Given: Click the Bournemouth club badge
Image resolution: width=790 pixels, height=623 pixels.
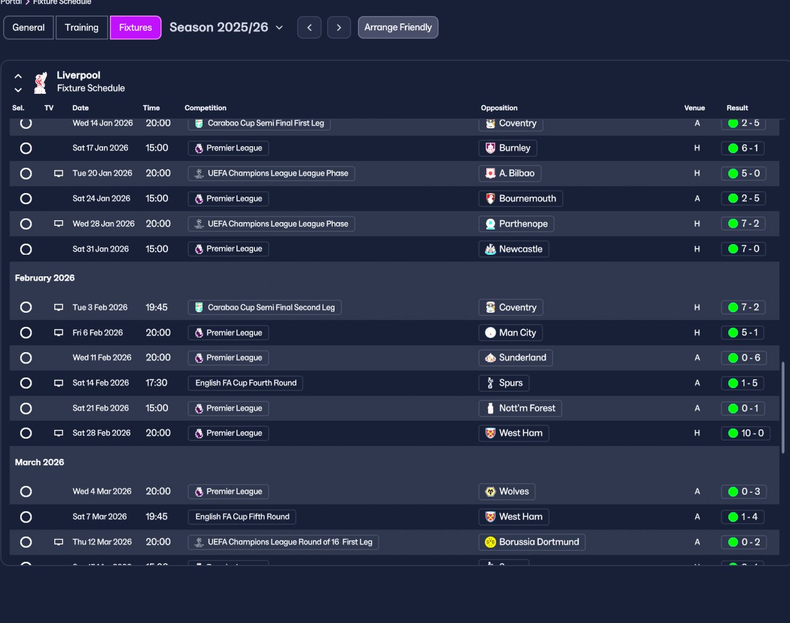Looking at the screenshot, I should click(x=491, y=199).
